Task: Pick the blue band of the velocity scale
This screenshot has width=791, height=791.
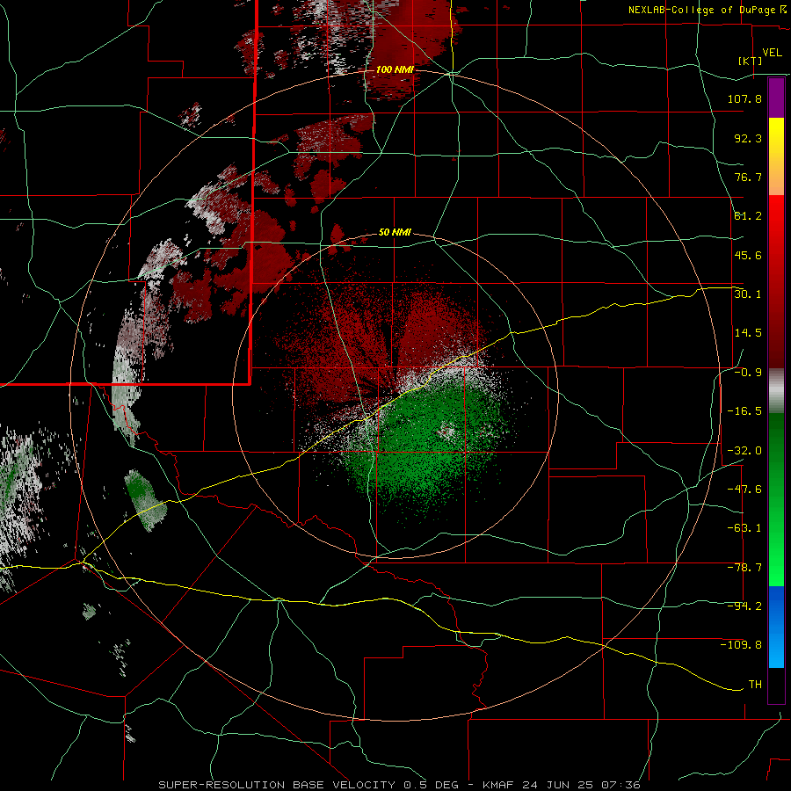Action: [x=776, y=627]
